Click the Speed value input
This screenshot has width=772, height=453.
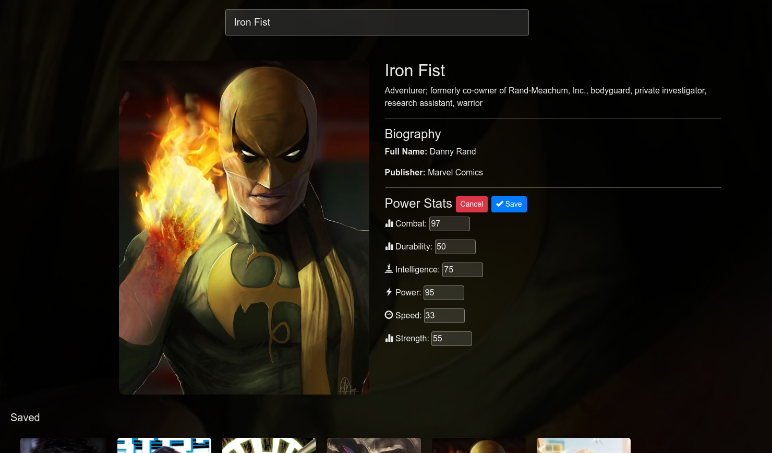[x=444, y=316]
